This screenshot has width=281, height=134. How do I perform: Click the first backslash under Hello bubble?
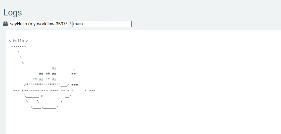pos(19,52)
